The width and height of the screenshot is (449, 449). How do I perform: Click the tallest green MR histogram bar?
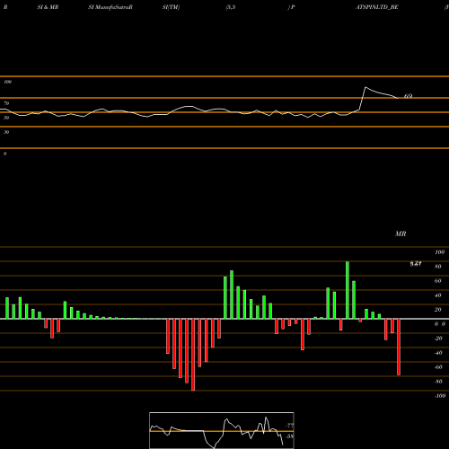[x=348, y=290]
